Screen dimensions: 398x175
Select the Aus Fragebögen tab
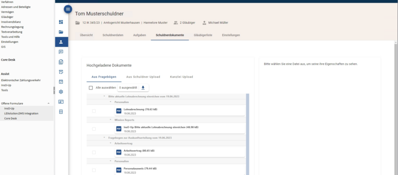click(104, 77)
